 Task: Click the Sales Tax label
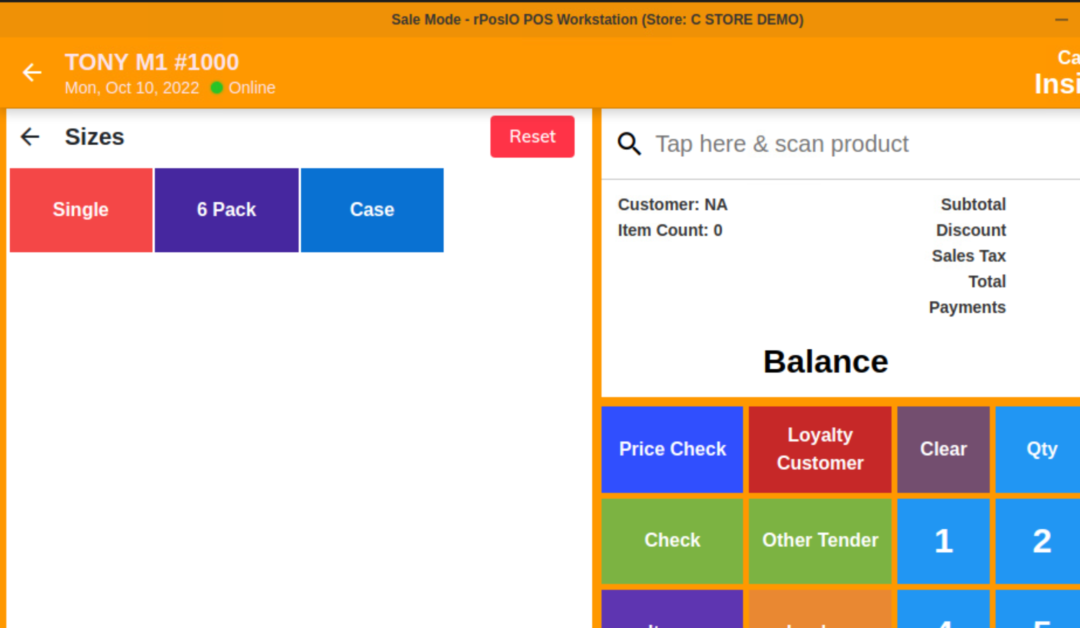click(x=969, y=256)
